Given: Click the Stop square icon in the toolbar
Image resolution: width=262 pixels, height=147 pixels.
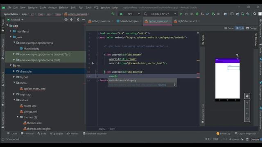Looking at the screenshot, I should [218, 14].
